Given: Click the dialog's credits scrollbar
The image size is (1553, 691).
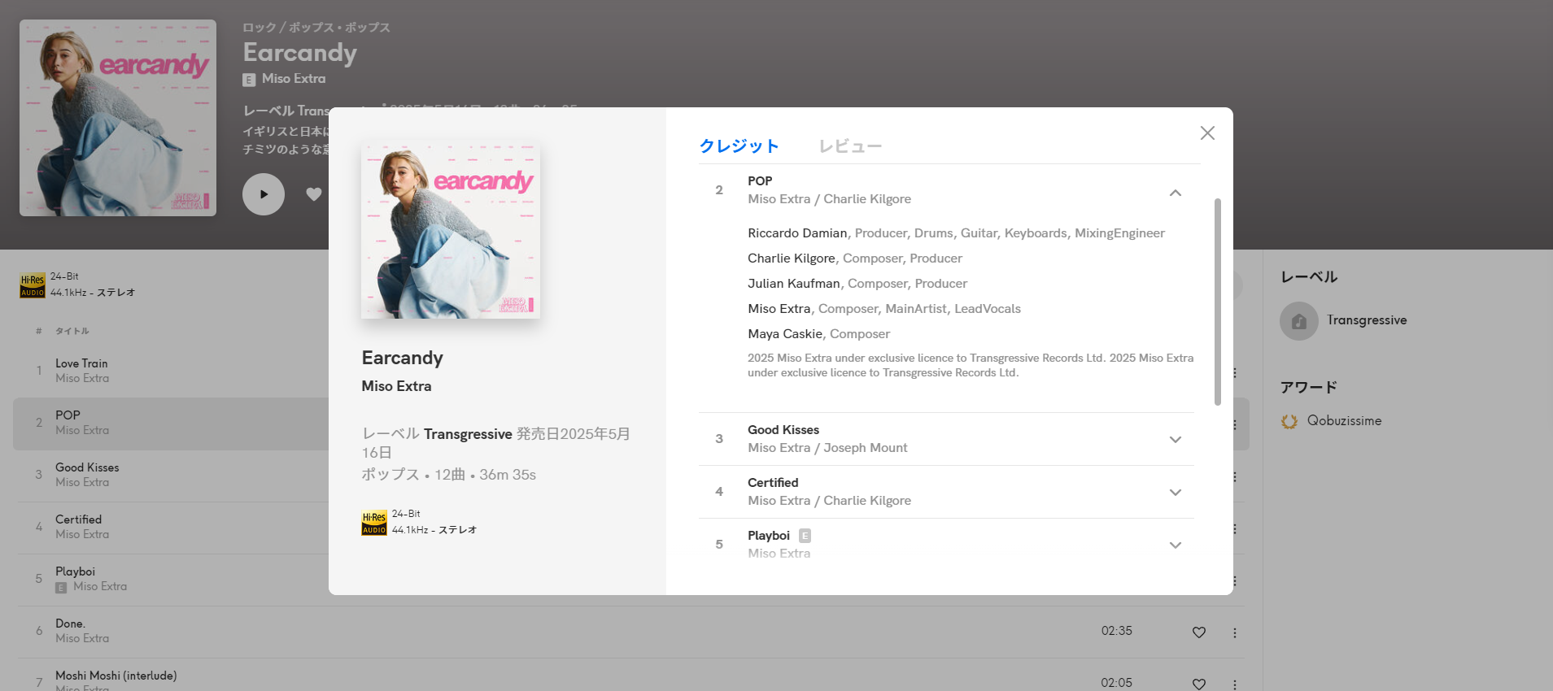Looking at the screenshot, I should 1218,302.
